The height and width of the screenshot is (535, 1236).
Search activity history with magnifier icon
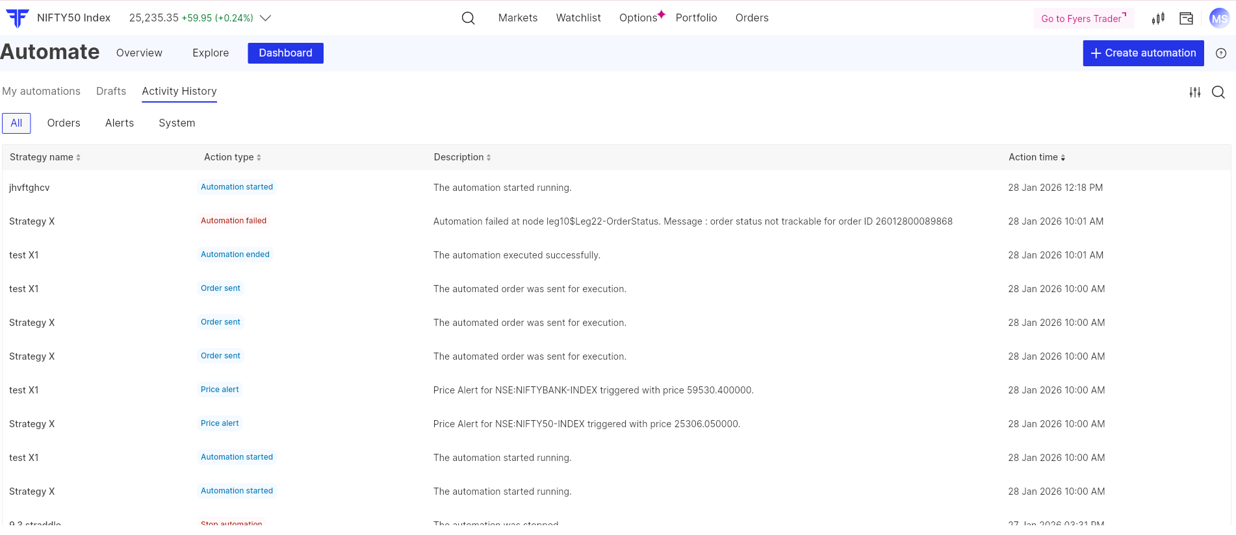(1218, 92)
